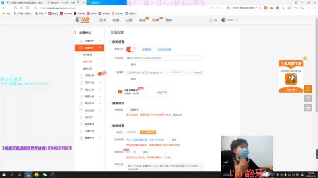Open the user account dropdown arrow

(237, 20)
